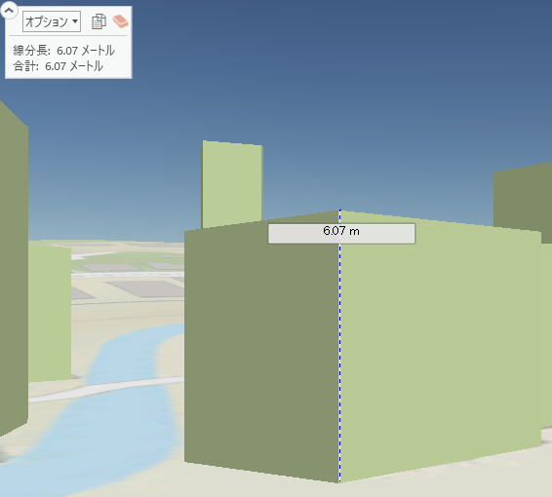Screen dimensions: 552x497
Task: Click a gray parcel block in the distance
Action: tap(146, 288)
